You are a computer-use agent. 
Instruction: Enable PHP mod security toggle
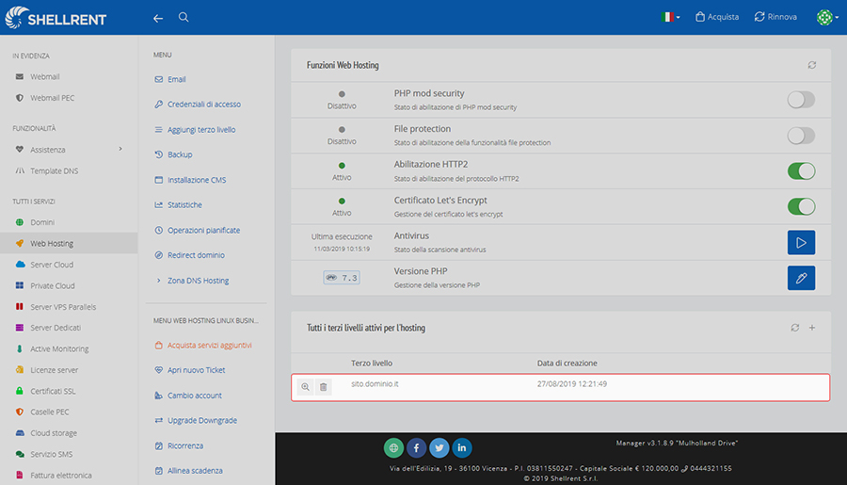[x=801, y=100]
